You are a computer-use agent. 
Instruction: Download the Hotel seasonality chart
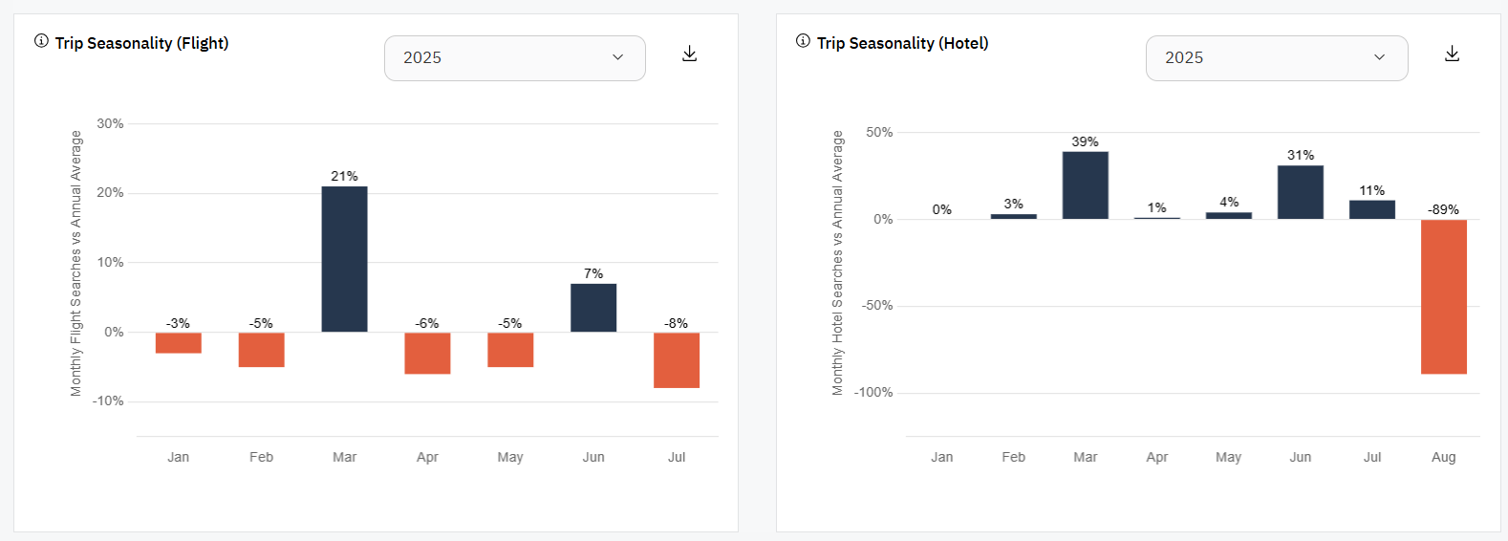click(x=1452, y=54)
